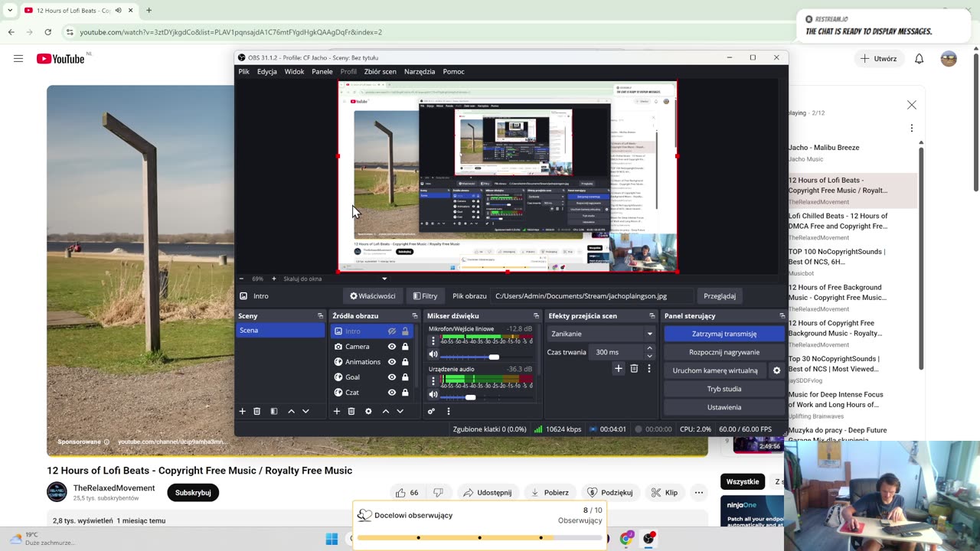Hide the Camera source
980x551 pixels.
pos(391,347)
